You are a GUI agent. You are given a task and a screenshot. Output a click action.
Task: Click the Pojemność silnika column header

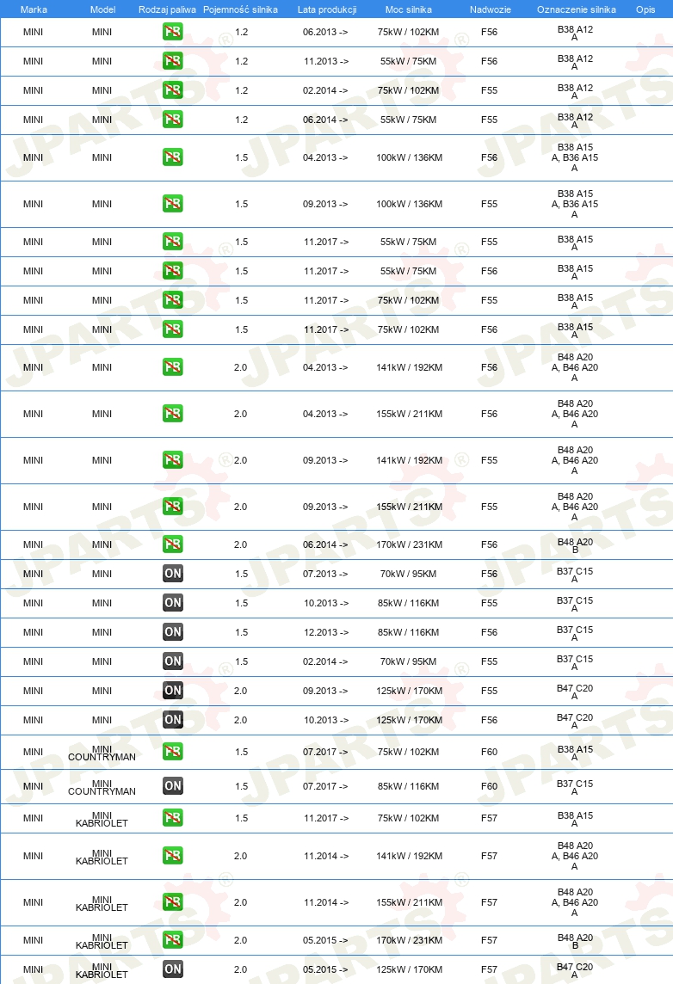240,9
